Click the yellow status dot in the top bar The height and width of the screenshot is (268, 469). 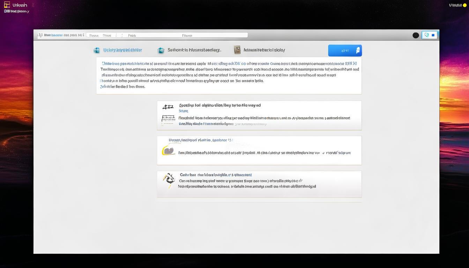pos(464,5)
